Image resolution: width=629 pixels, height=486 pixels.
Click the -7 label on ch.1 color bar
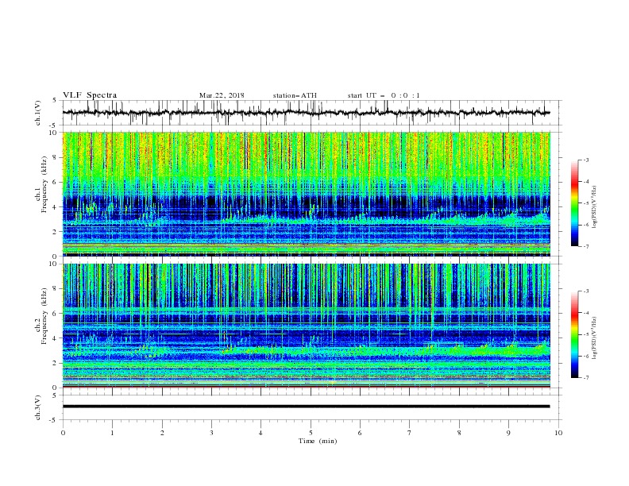pyautogui.click(x=586, y=246)
